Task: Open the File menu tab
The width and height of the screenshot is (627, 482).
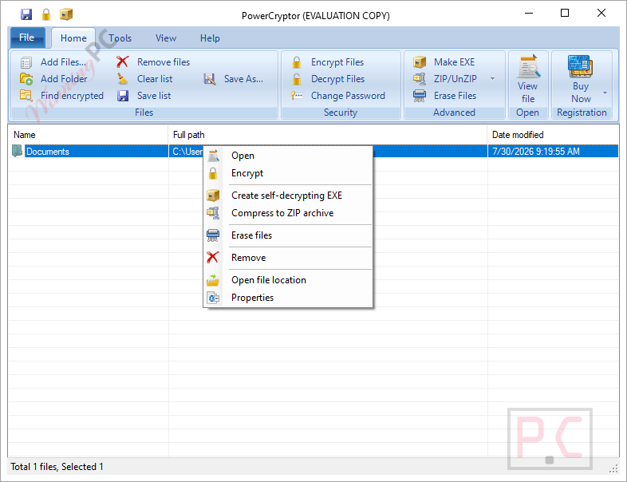Action: pos(27,38)
